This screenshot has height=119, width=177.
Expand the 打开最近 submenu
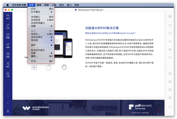click(41, 12)
